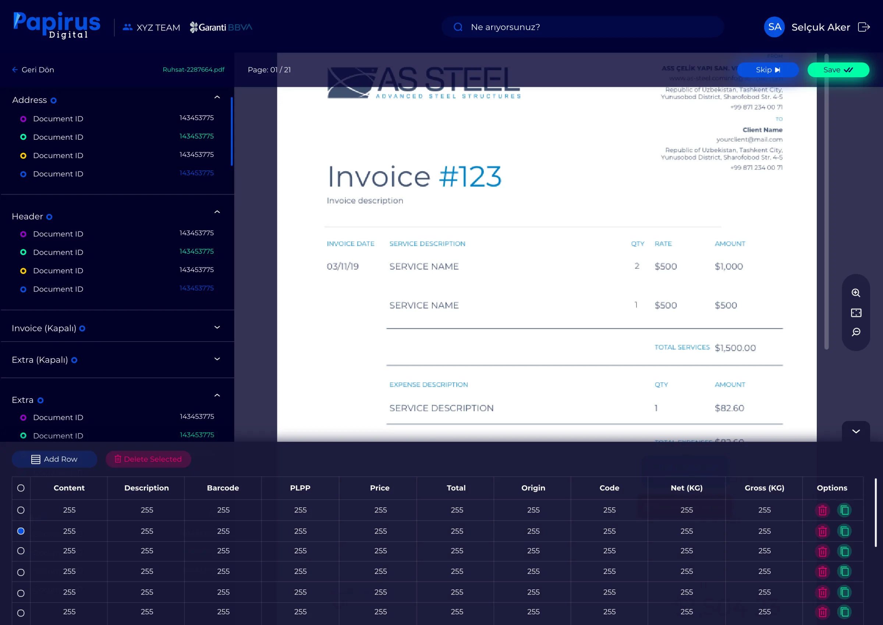Collapse the Header section chevron
The image size is (883, 625).
[217, 212]
